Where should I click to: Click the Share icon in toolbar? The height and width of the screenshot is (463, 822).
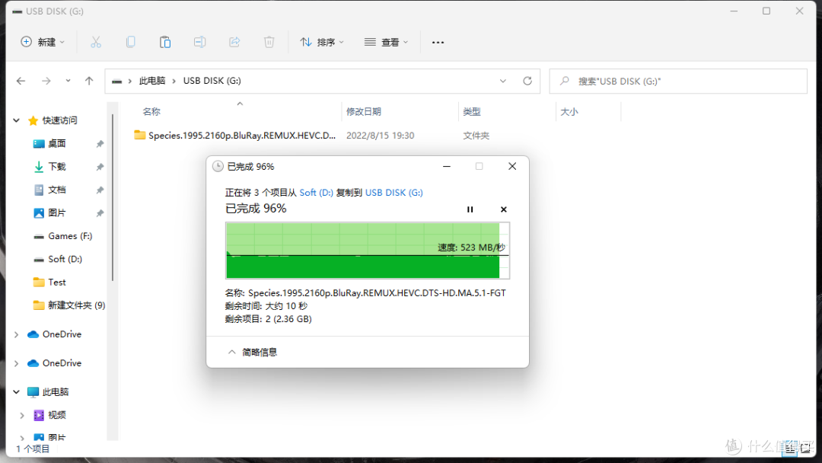coord(234,42)
